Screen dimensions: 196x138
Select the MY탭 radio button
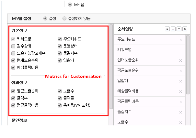(x=70, y=5)
